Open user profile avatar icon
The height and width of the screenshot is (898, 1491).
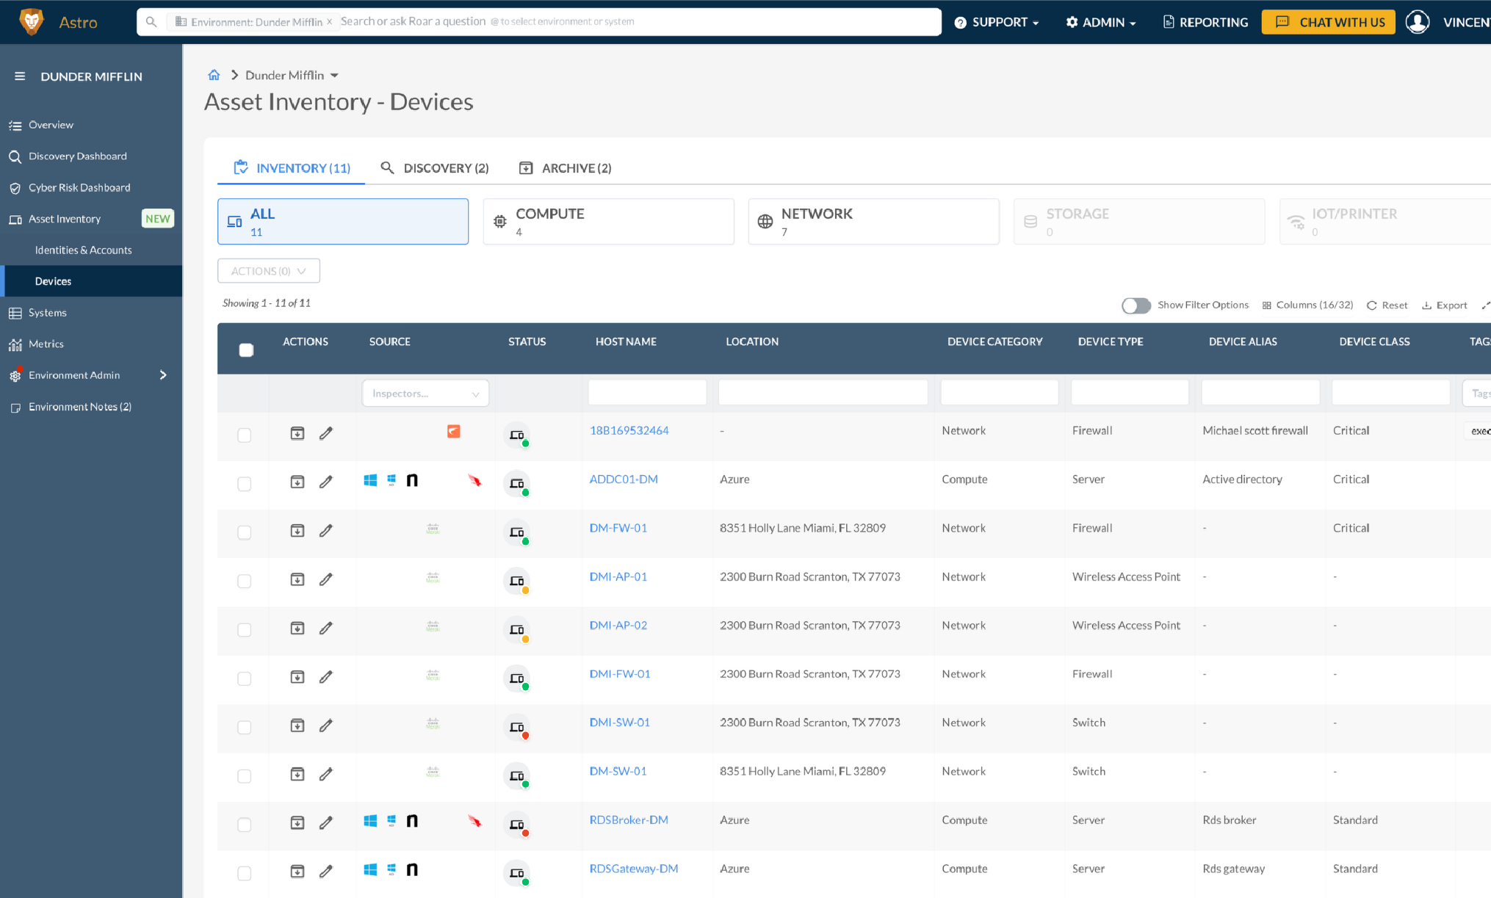point(1417,22)
